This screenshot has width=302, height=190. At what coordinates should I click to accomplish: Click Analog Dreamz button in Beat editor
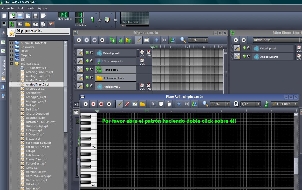tap(272, 57)
